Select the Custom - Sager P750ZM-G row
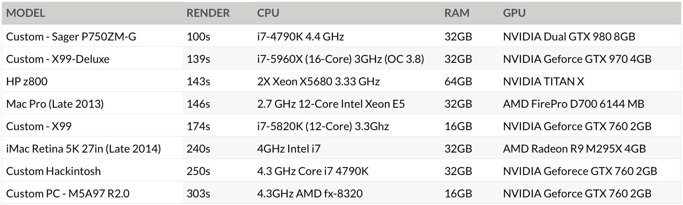The height and width of the screenshot is (205, 683). click(x=71, y=37)
